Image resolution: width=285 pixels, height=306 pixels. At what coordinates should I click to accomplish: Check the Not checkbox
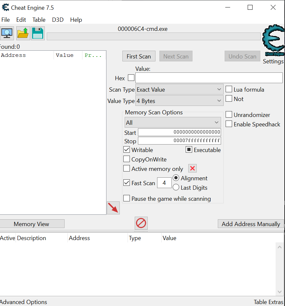tap(229, 98)
